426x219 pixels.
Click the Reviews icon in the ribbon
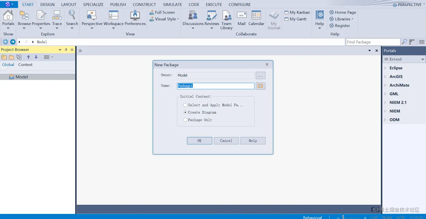[x=212, y=15]
